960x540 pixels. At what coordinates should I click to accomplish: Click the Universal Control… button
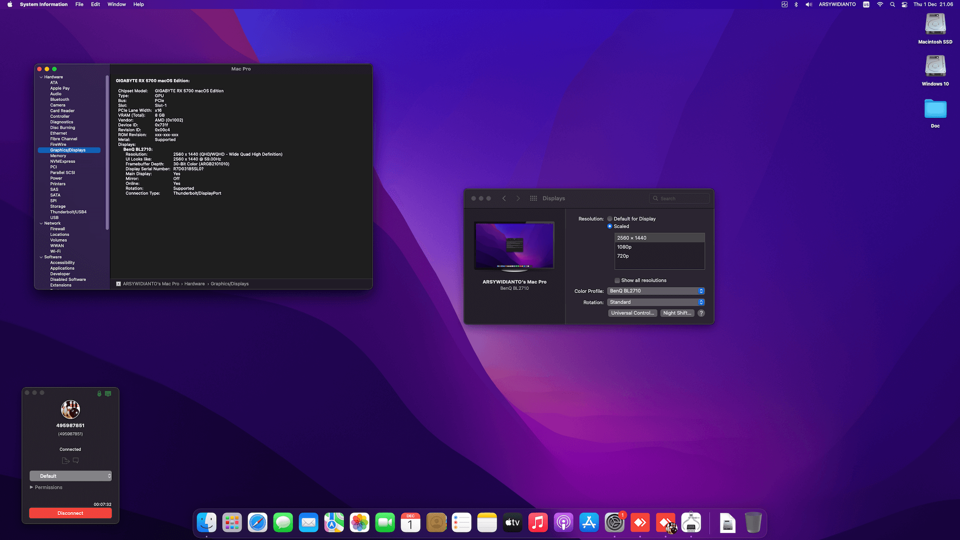(x=632, y=313)
